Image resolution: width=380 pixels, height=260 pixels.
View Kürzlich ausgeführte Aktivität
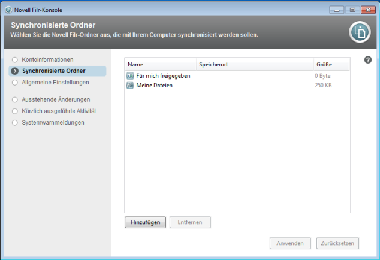click(x=59, y=111)
